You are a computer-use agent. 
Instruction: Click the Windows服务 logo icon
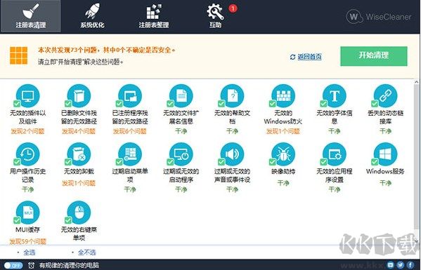[x=386, y=154]
